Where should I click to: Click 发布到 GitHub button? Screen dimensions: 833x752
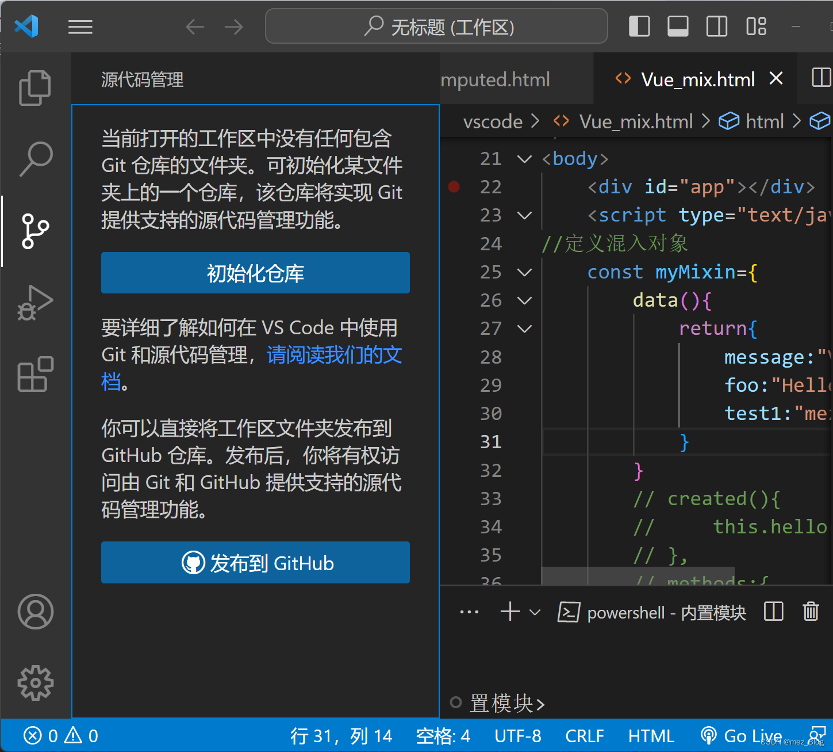[255, 563]
